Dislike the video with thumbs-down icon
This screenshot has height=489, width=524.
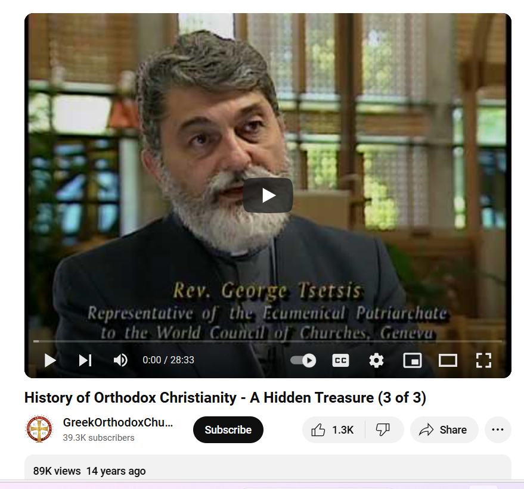point(383,429)
